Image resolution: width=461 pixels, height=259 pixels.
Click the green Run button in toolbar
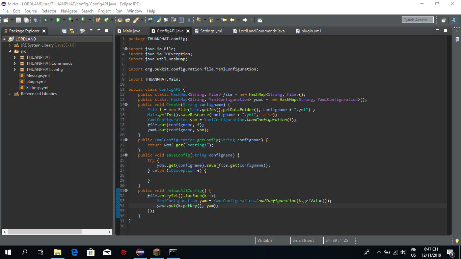tap(58, 20)
